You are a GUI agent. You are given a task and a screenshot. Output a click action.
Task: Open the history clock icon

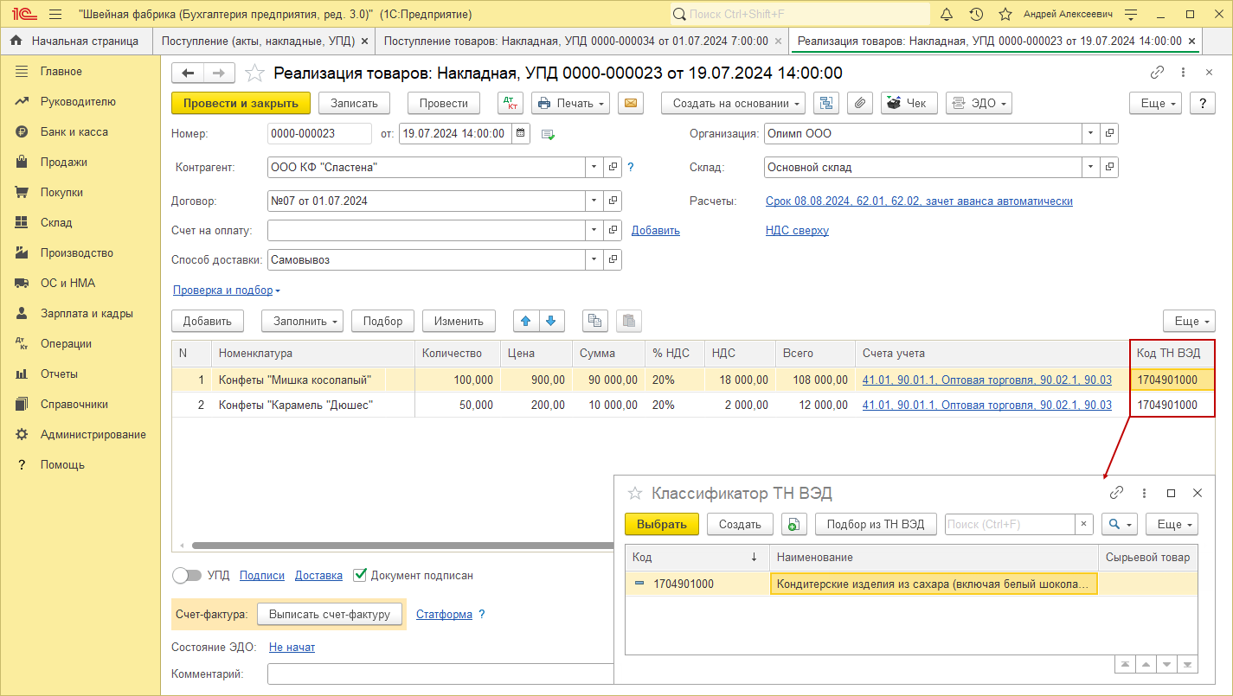tap(976, 14)
